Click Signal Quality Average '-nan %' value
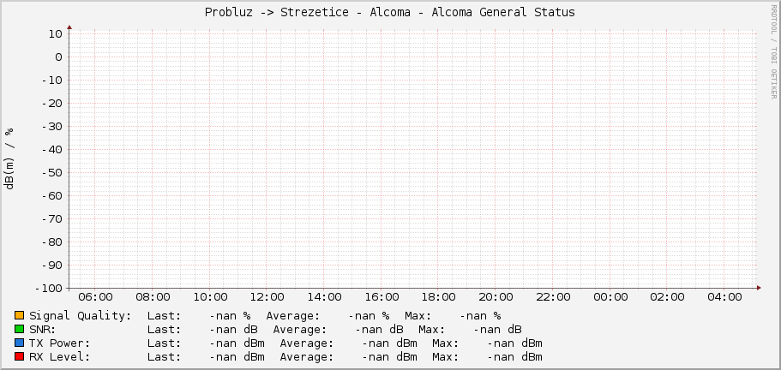 tap(369, 316)
